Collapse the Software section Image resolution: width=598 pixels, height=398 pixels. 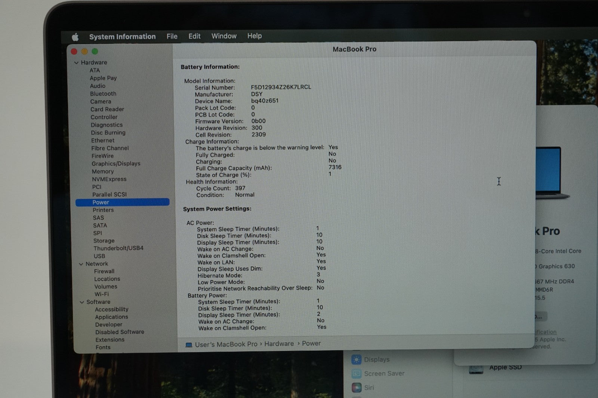pos(81,302)
